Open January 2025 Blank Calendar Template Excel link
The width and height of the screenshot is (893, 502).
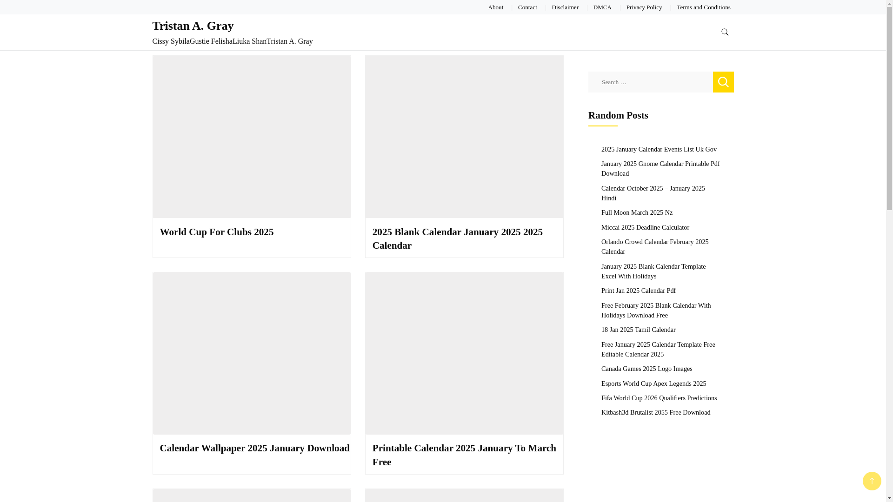[x=653, y=271]
